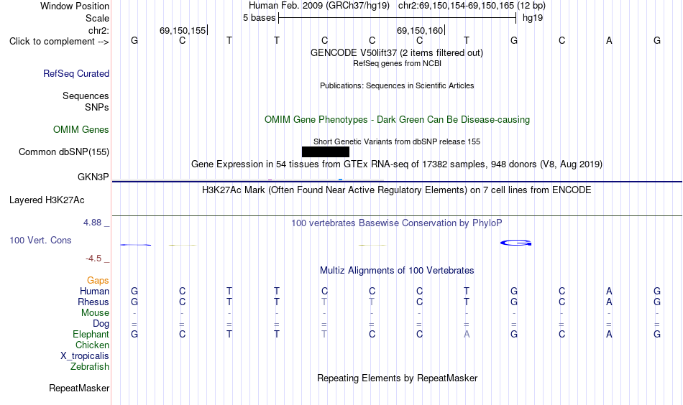Click the X_tropicalis species label
The height and width of the screenshot is (405, 683).
click(x=85, y=356)
